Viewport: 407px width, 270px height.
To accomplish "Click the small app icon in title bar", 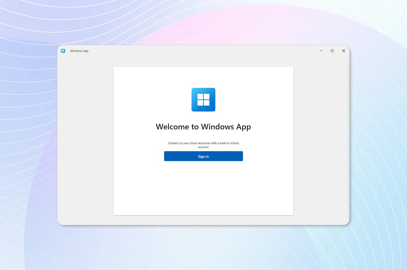I will point(63,51).
